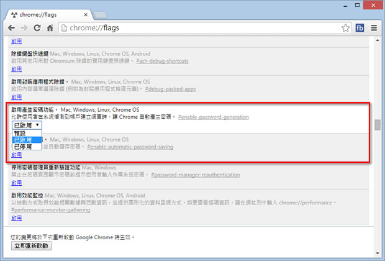
Task: Close the Chrome window
Action: (373, 6)
